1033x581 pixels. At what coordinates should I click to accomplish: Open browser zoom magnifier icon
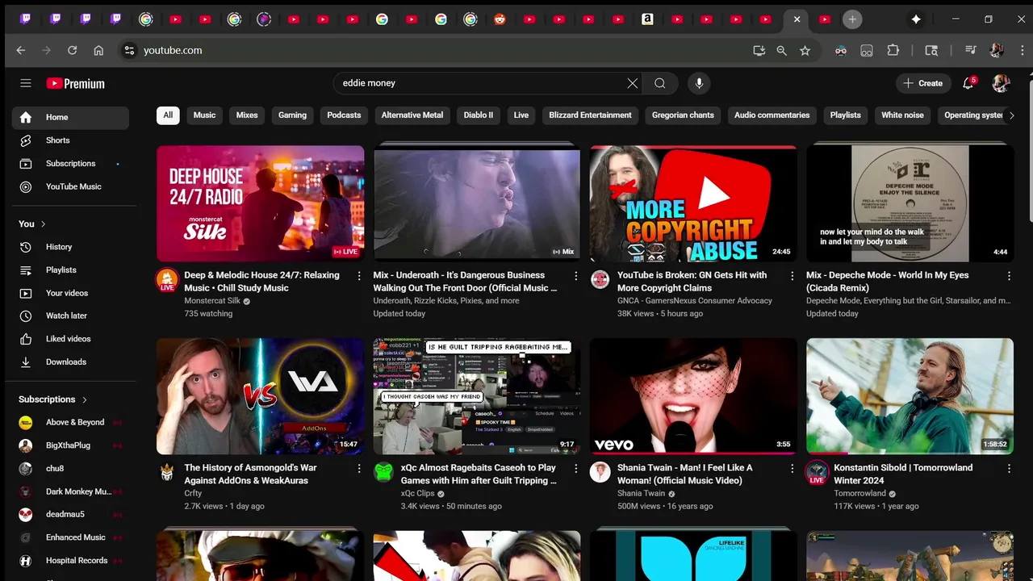pos(781,50)
